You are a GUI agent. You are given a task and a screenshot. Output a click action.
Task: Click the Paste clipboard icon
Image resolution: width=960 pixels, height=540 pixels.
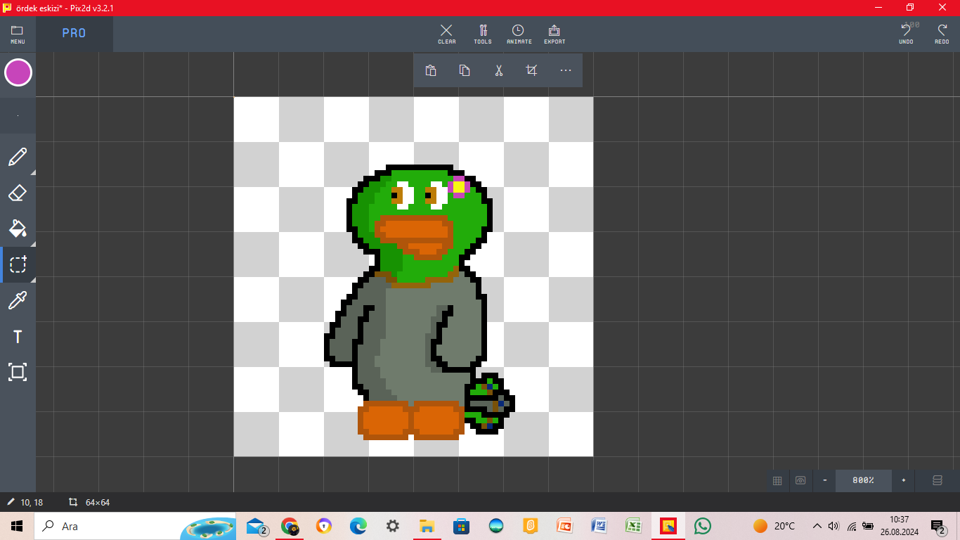[x=431, y=70]
